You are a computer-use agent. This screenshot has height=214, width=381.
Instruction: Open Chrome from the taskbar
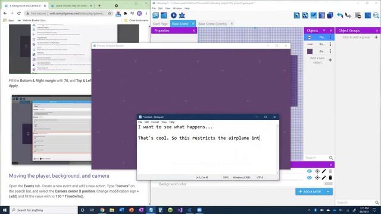[102, 210]
